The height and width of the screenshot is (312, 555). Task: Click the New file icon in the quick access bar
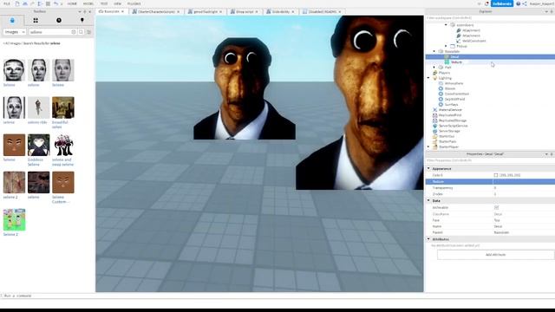pos(17,3)
